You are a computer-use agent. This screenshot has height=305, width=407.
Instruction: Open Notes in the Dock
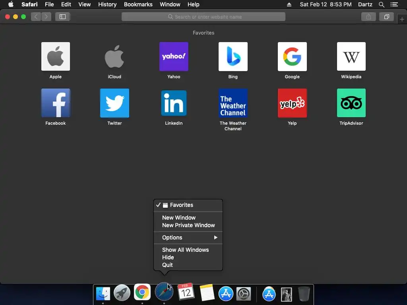[207, 293]
